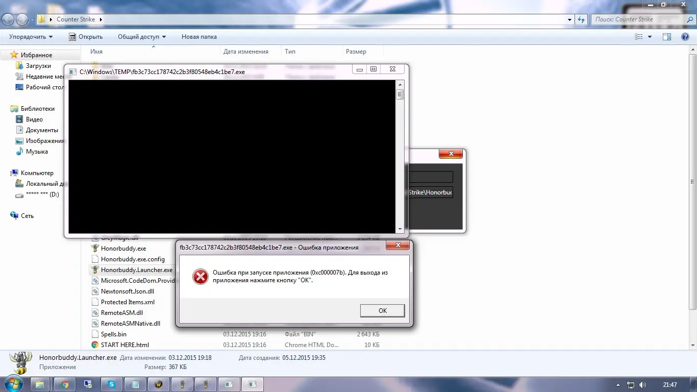The width and height of the screenshot is (697, 392).
Task: Go forward in Explorer navigation
Action: tap(22, 19)
